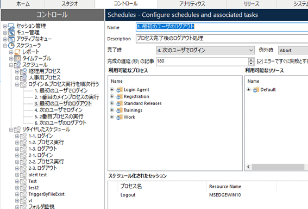Open the 例外時 Abort dropdown
Viewport: 308px width, 209px height.
(x=293, y=51)
